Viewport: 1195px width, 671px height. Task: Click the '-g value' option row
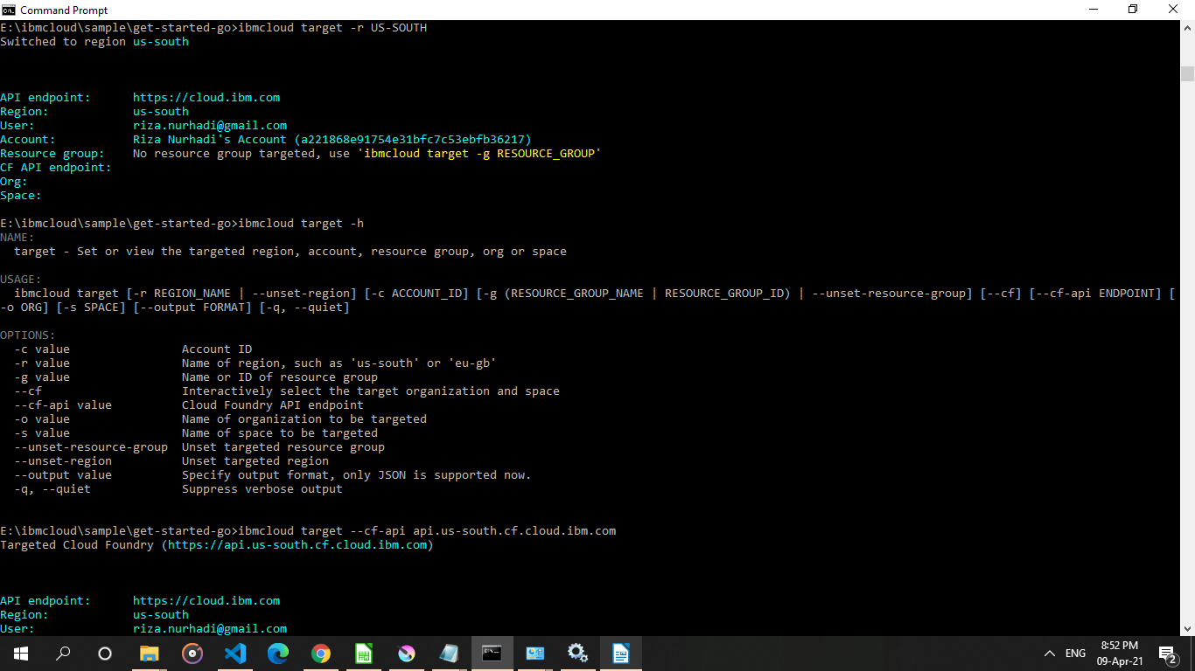click(196, 377)
